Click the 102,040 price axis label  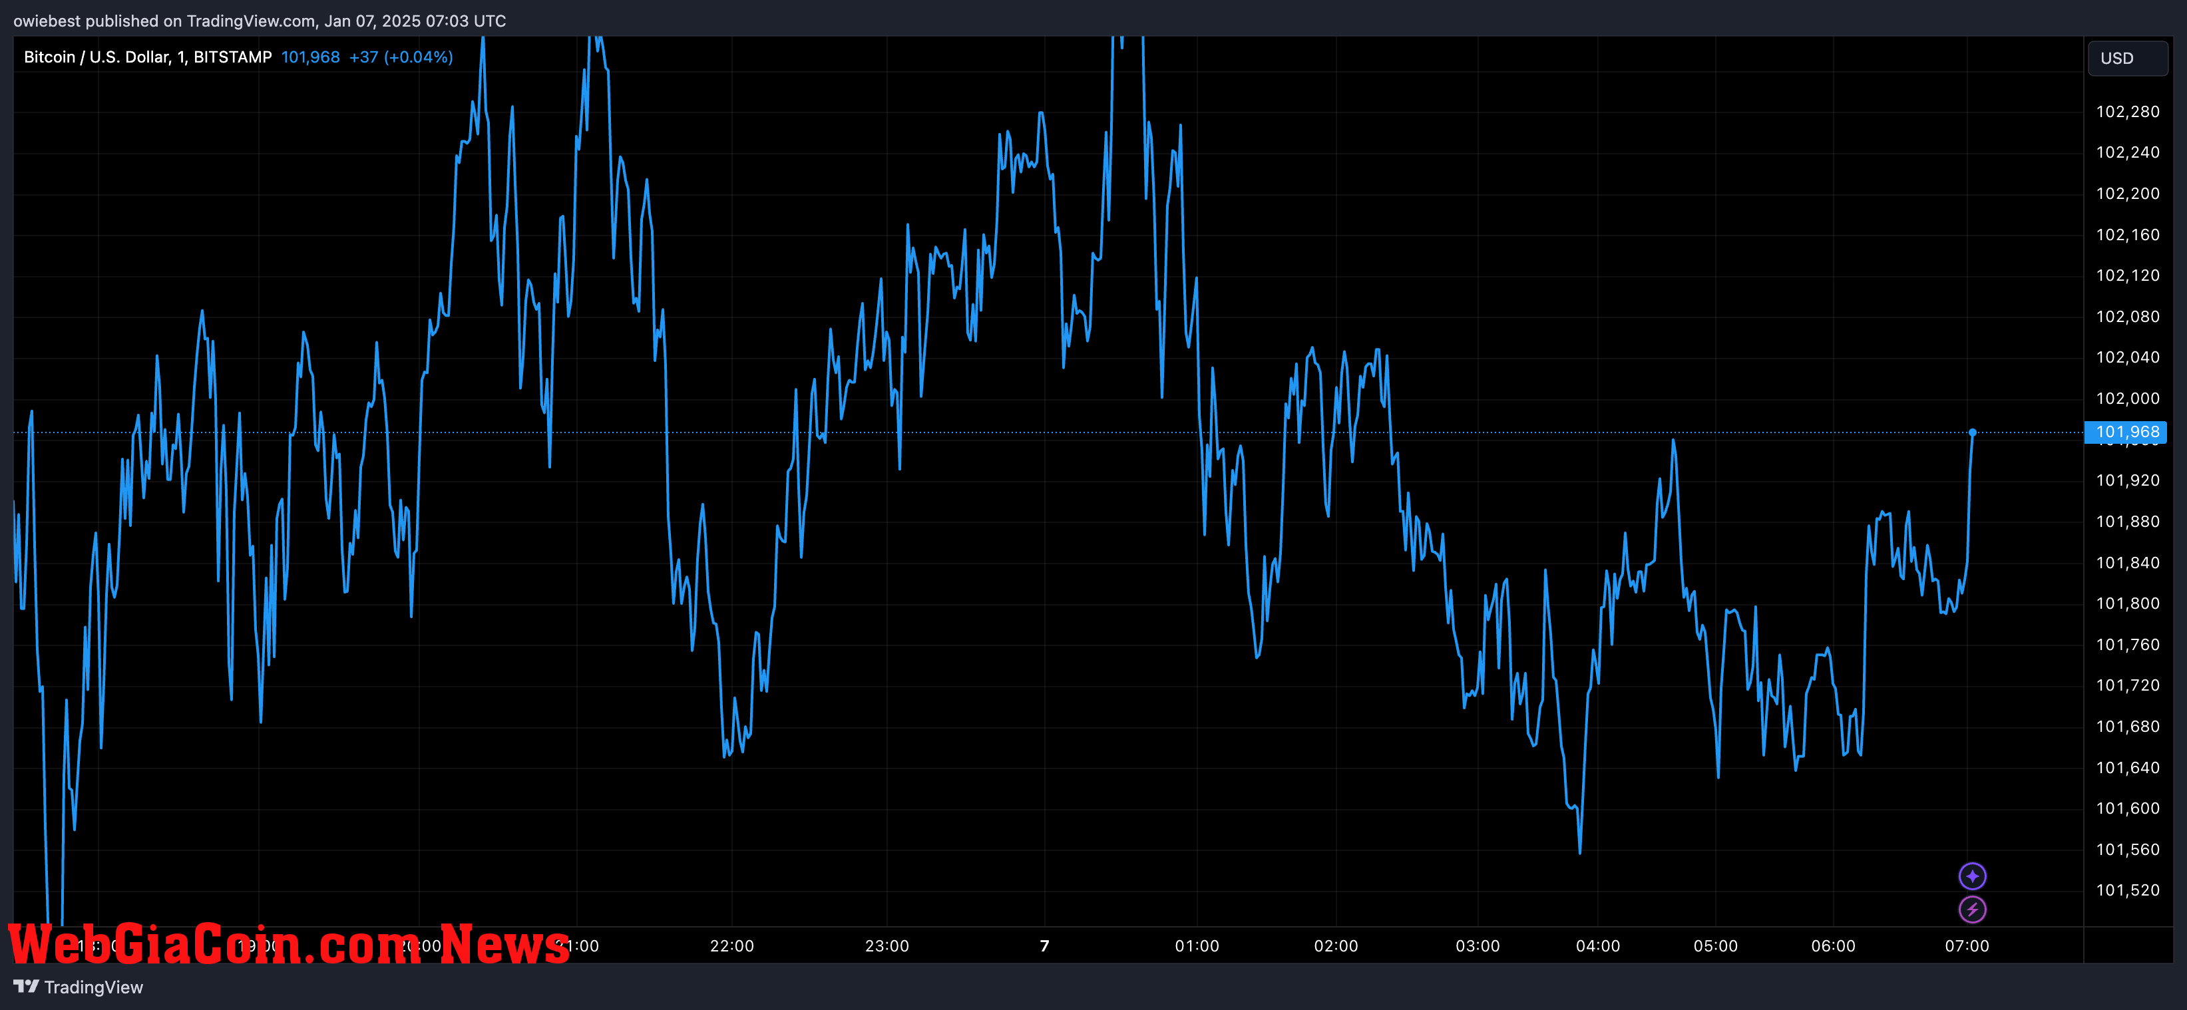[x=2128, y=357]
